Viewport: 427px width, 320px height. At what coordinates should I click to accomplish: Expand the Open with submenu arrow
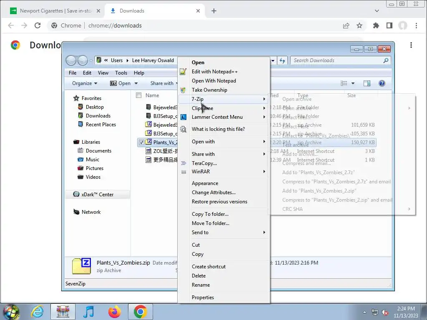click(264, 142)
